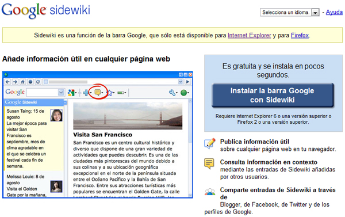Click the green circle icon in the toolbar
Screen dimensions: 345x217
183,93
